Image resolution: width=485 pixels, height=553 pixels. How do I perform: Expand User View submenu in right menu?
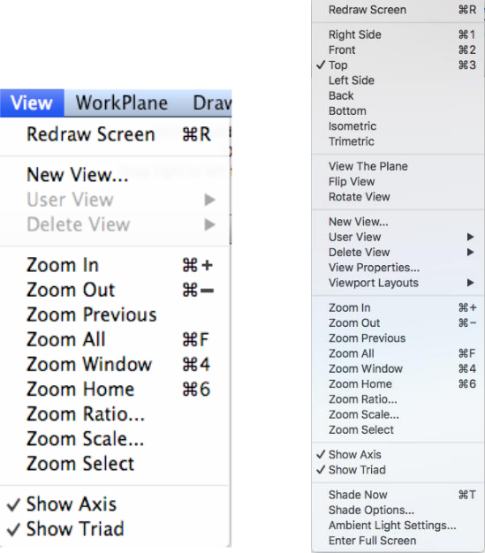(398, 237)
